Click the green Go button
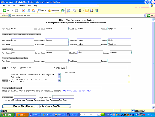 coord(150,15)
